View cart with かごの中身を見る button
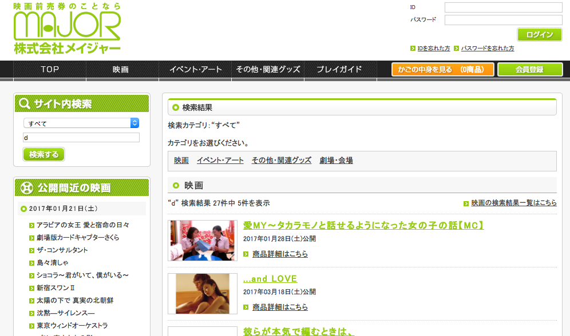The image size is (570, 336). coord(443,69)
